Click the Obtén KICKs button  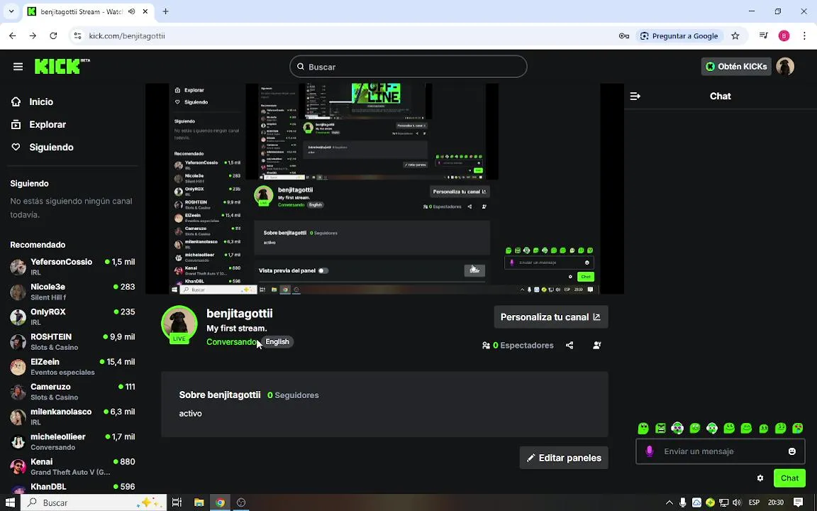(x=735, y=67)
